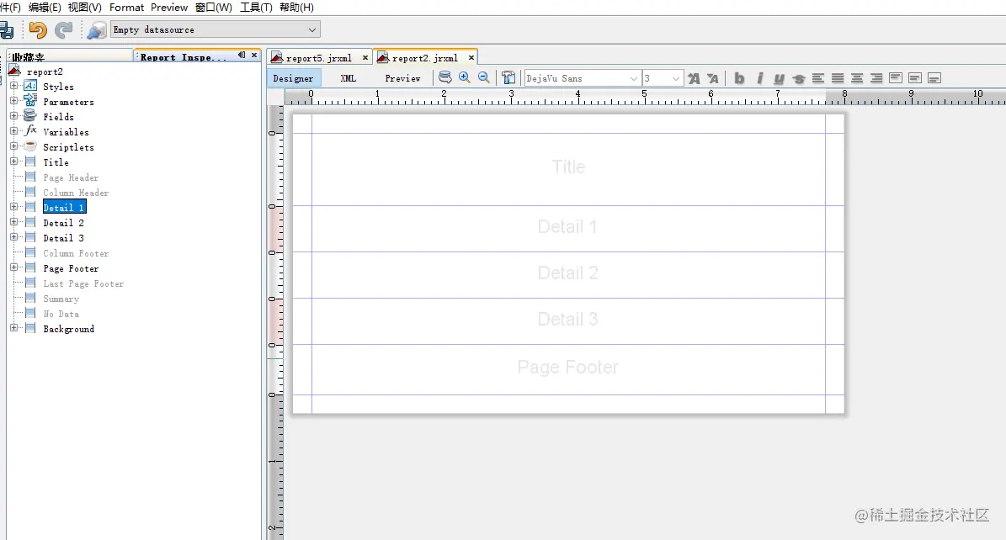Switch to the XML view
This screenshot has width=1006, height=540.
pyautogui.click(x=347, y=77)
